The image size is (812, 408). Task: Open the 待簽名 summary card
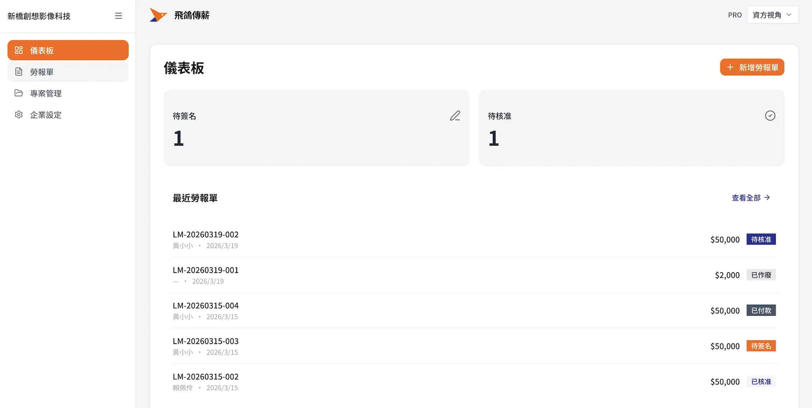316,128
